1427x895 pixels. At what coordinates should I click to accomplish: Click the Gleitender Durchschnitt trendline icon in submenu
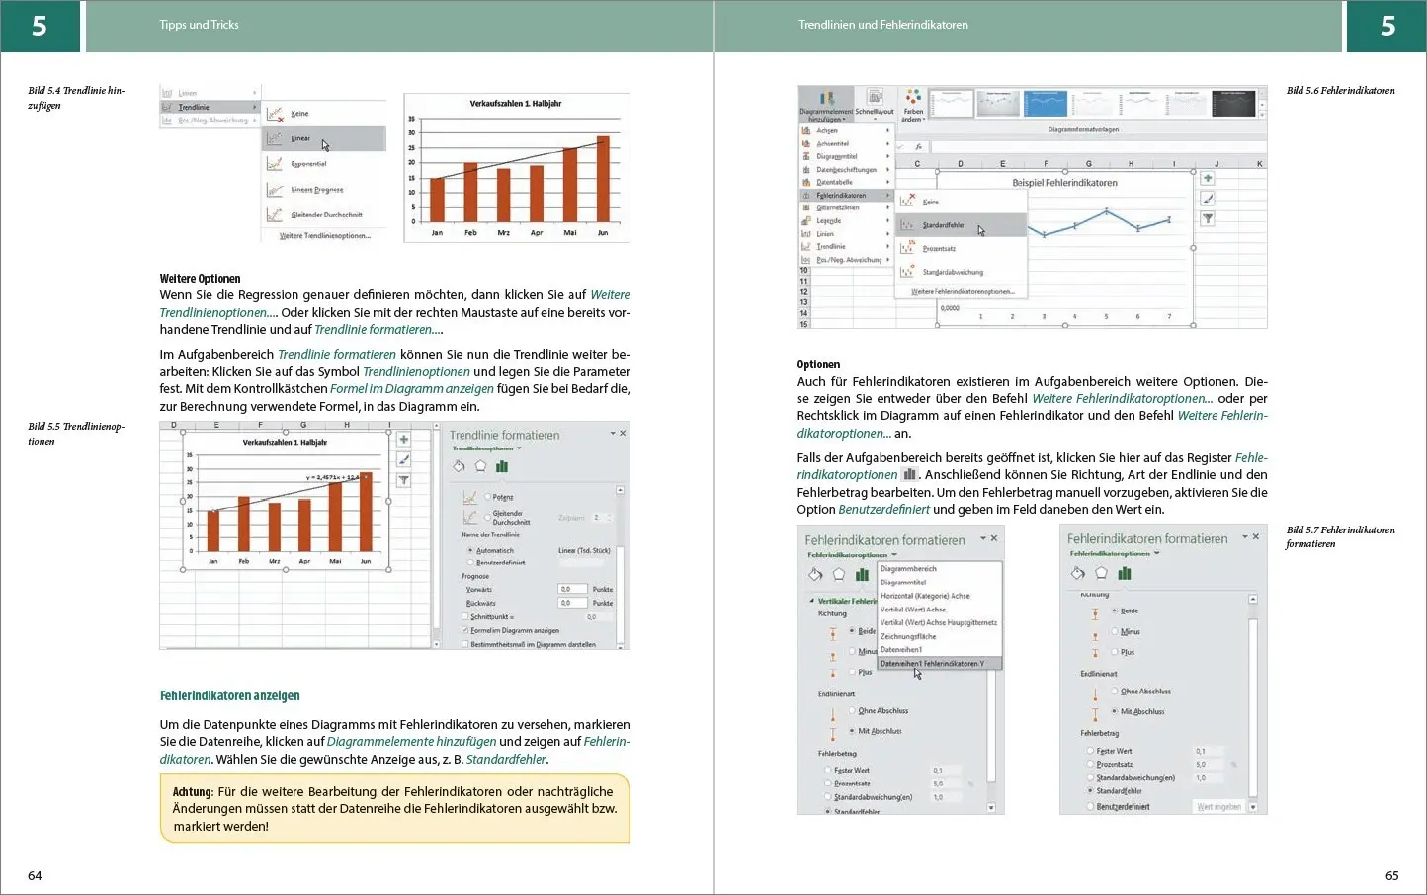275,214
